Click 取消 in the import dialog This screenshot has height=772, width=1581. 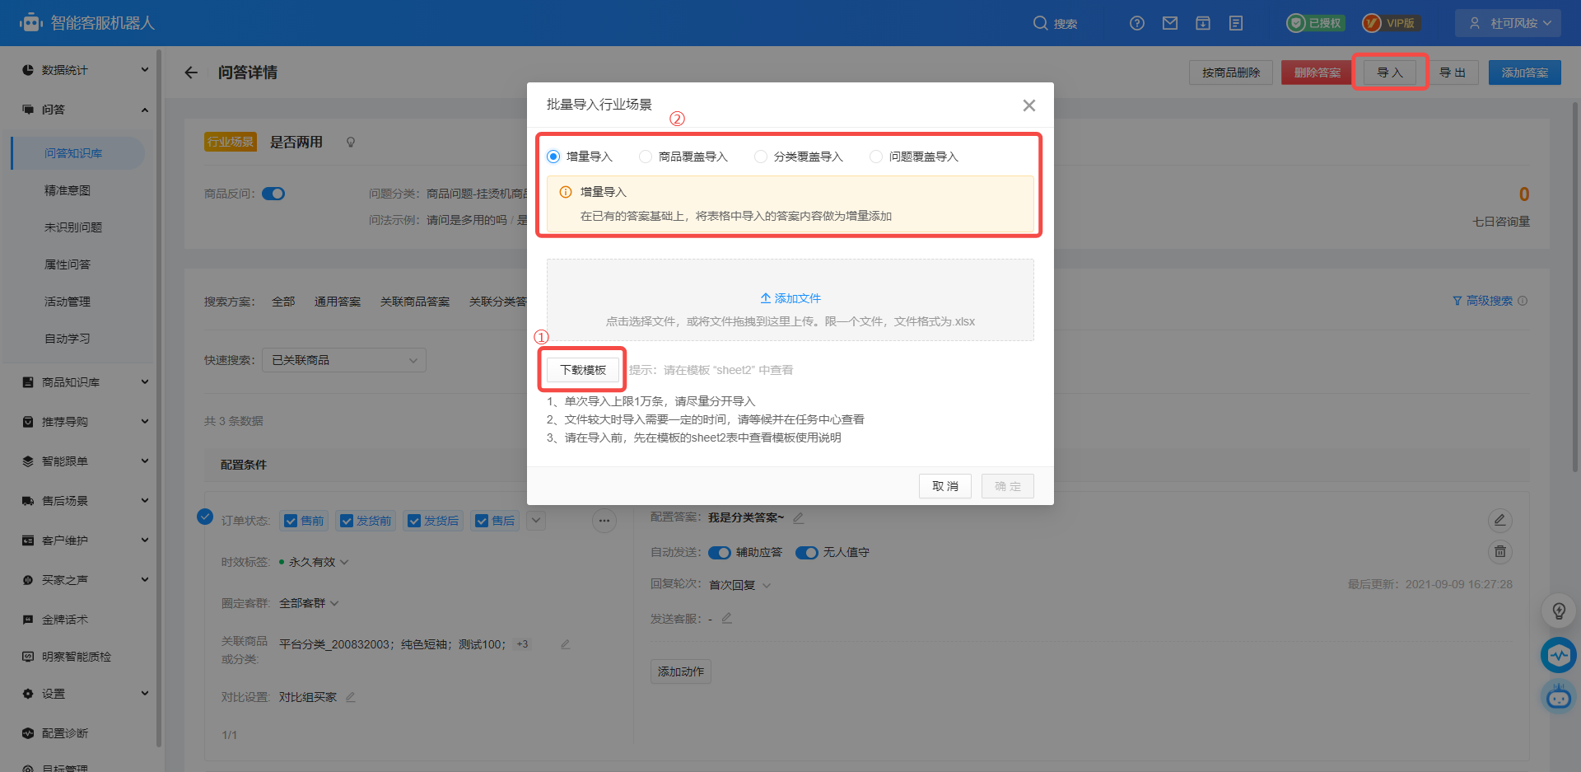click(945, 486)
